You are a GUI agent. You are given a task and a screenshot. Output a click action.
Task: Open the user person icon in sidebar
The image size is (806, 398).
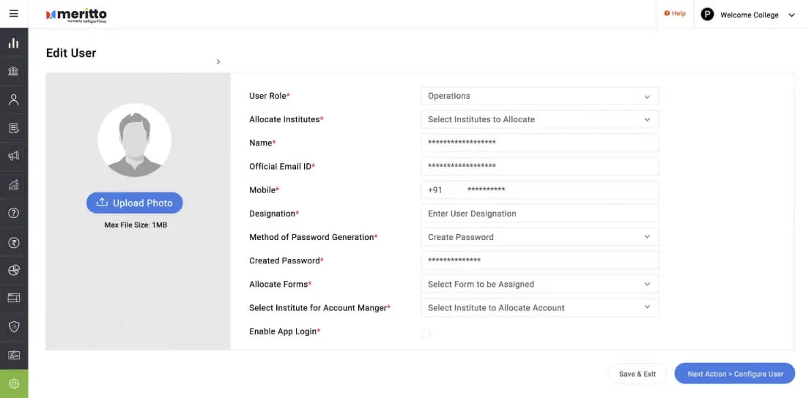pyautogui.click(x=14, y=99)
